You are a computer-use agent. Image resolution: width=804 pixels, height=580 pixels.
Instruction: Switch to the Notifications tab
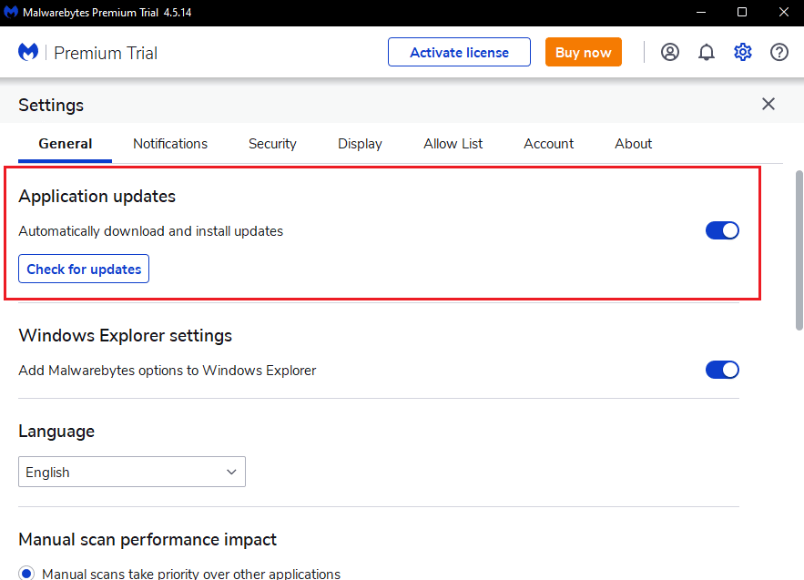[x=170, y=144]
